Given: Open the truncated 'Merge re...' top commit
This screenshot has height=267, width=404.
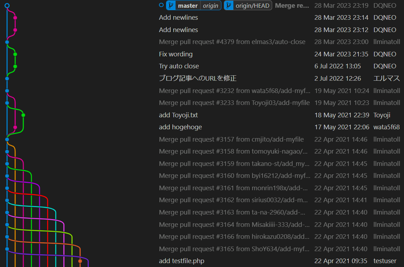Looking at the screenshot, I should (x=292, y=5).
